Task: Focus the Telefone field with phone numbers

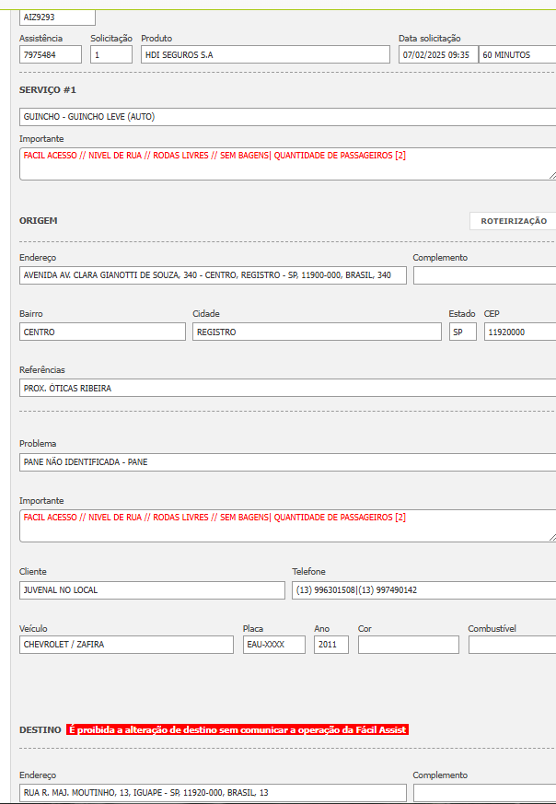Action: tap(423, 590)
